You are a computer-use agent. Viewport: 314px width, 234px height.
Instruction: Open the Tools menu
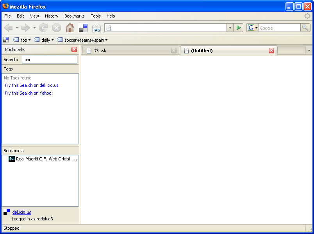(x=96, y=16)
